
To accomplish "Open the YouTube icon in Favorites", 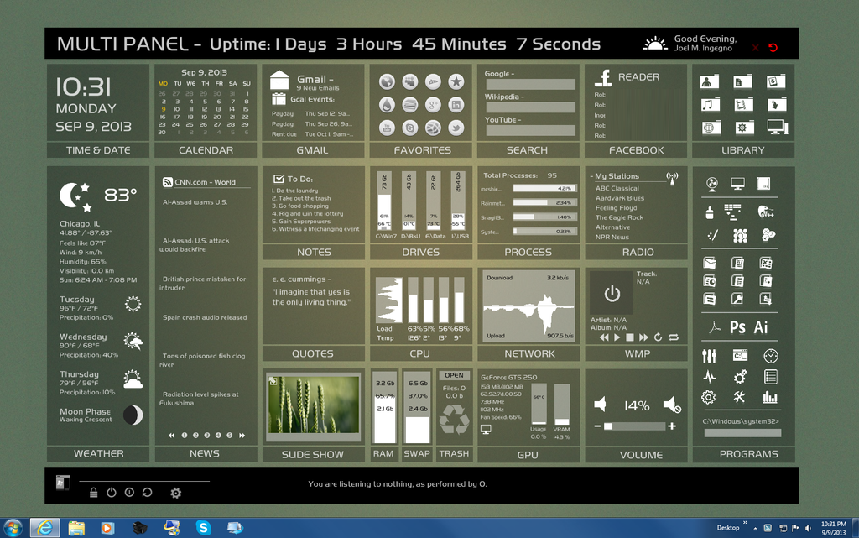I will point(387,128).
